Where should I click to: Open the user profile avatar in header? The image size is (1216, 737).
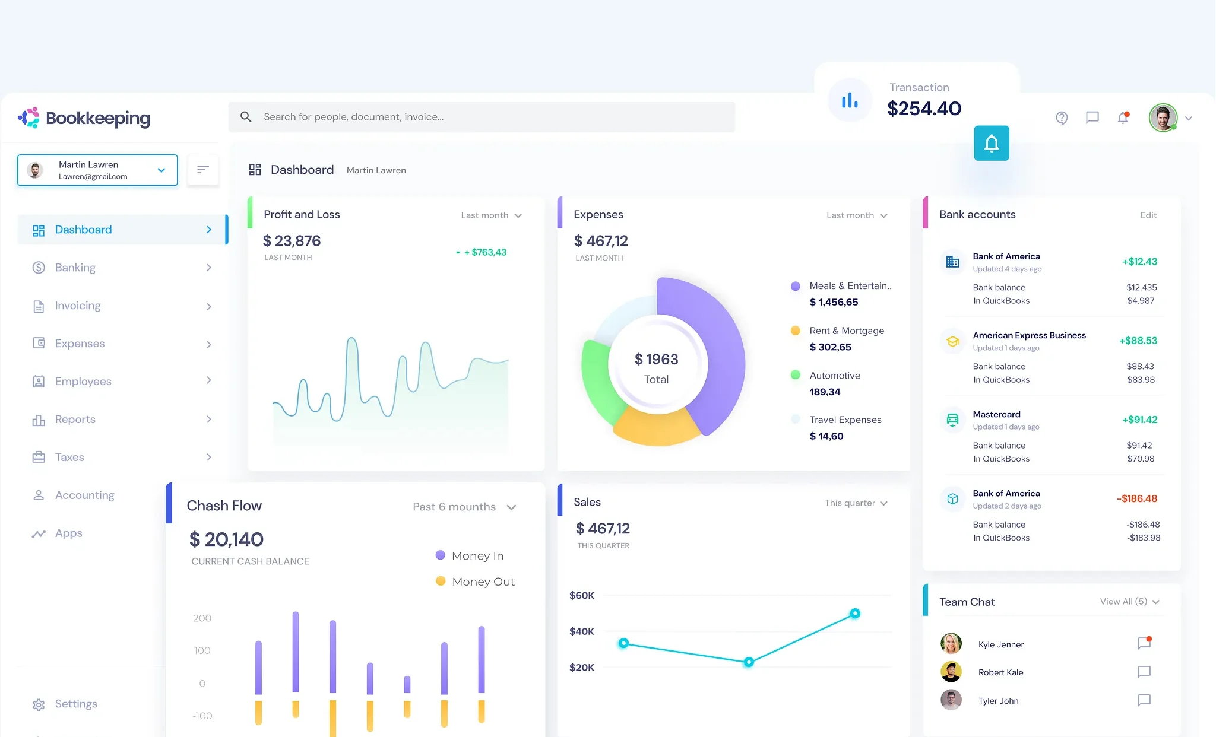[x=1163, y=118]
